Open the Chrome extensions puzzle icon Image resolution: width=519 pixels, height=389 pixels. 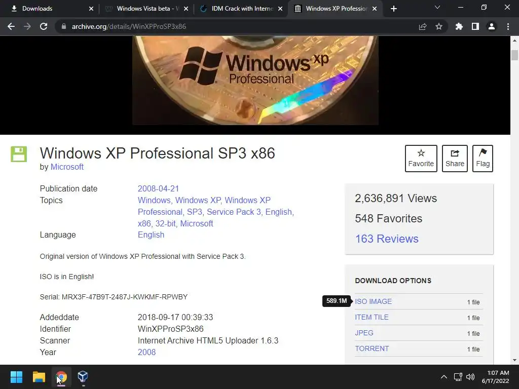459,26
